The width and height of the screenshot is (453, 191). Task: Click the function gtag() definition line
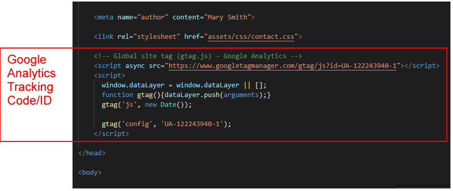tap(186, 95)
